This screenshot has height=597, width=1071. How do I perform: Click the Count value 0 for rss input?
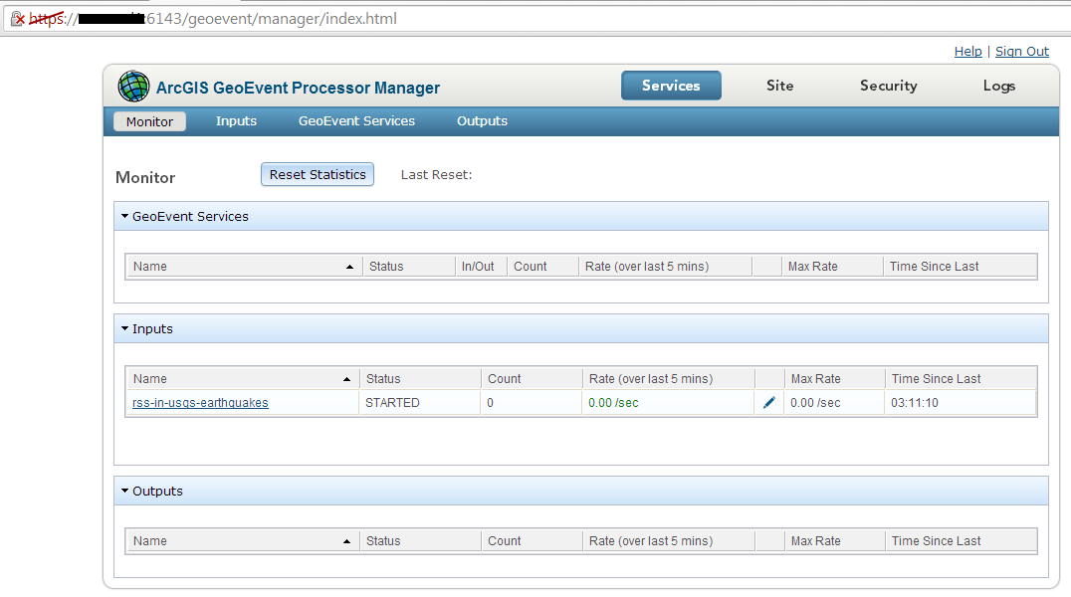[491, 403]
